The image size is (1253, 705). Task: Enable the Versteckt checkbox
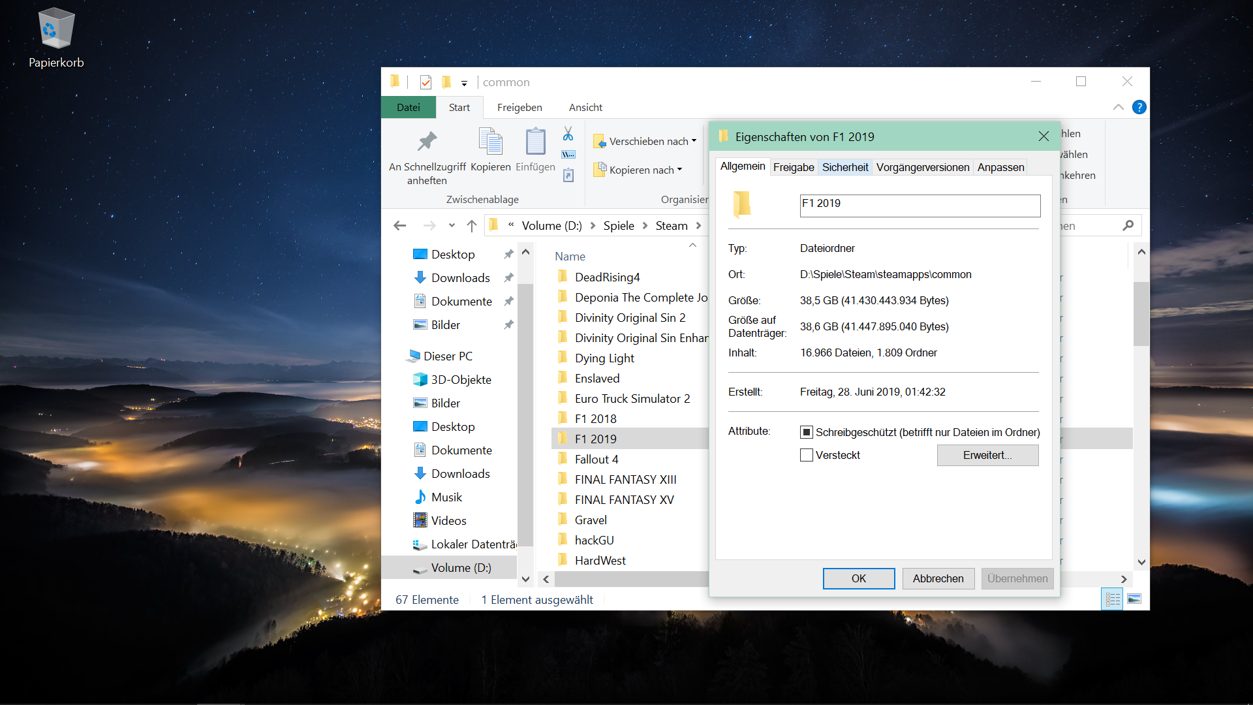pos(807,455)
